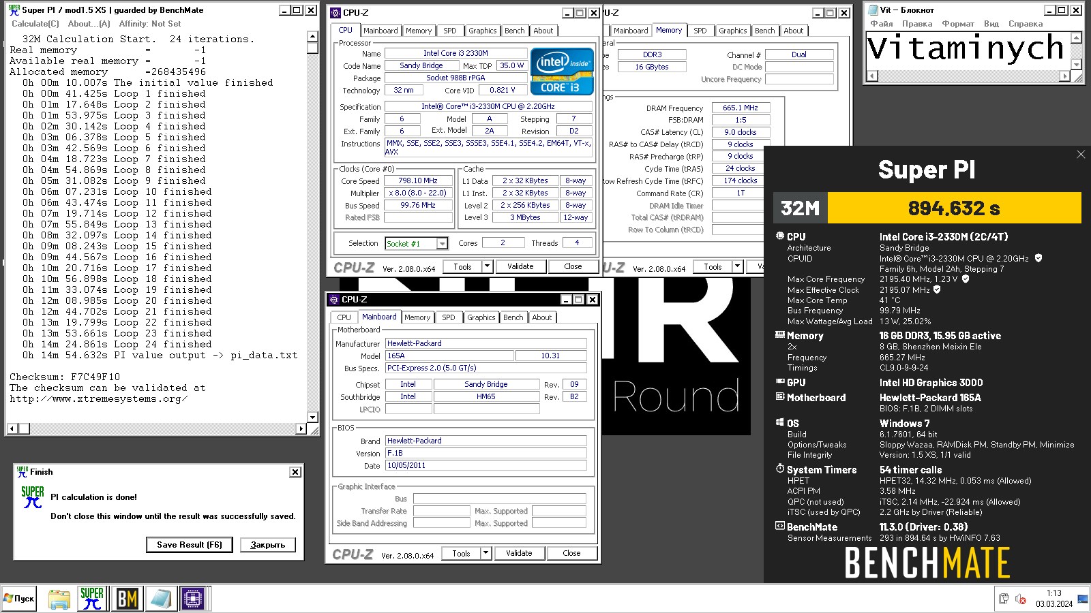Click the Super PI icon in Finish dialog

pos(32,497)
